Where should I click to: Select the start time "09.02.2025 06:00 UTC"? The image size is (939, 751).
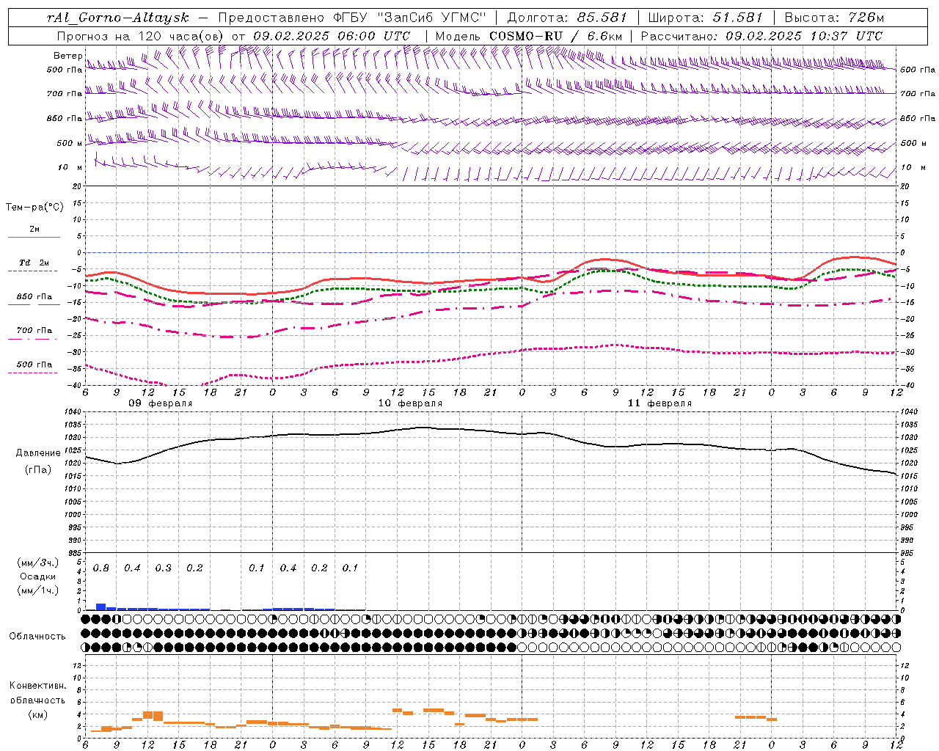332,36
